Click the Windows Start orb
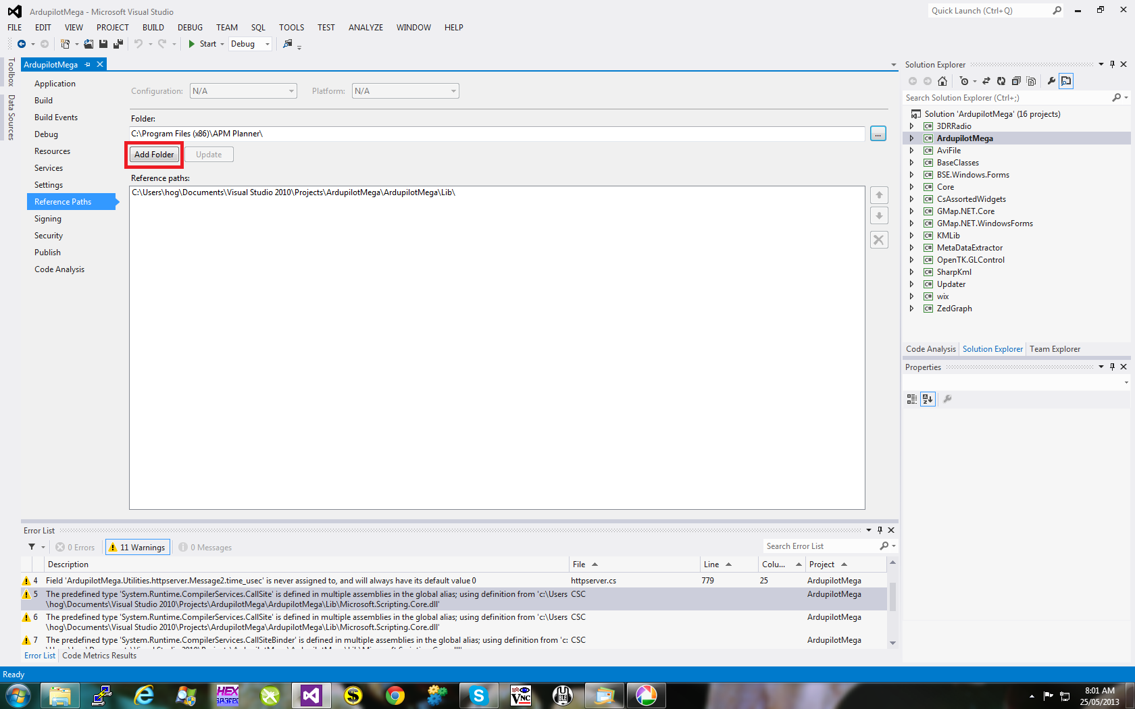1135x709 pixels. [x=18, y=695]
